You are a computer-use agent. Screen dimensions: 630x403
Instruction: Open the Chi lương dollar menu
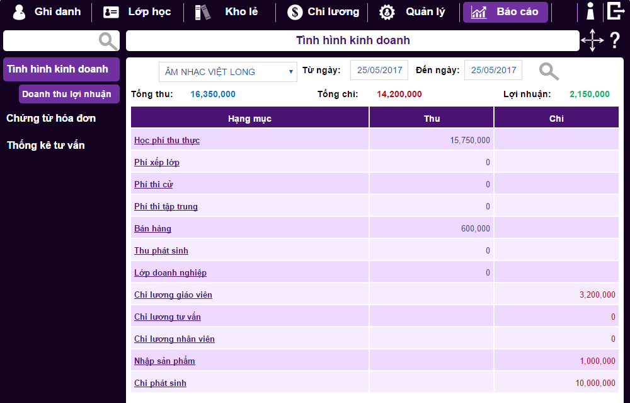[x=323, y=12]
